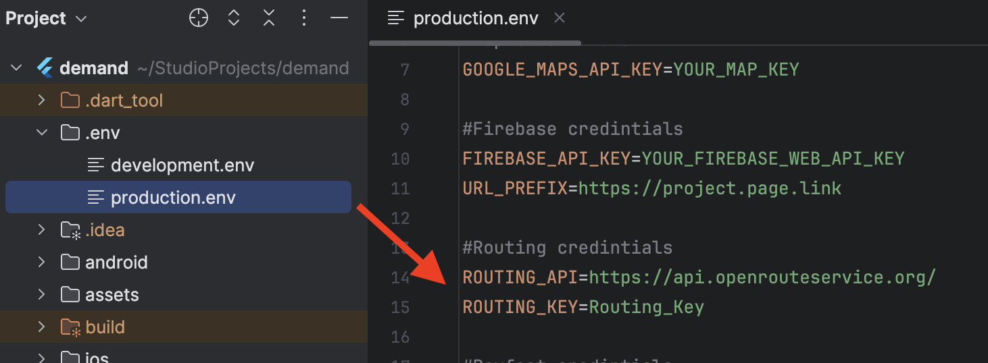Image resolution: width=988 pixels, height=363 pixels.
Task: Select the .env folder name
Action: (103, 133)
